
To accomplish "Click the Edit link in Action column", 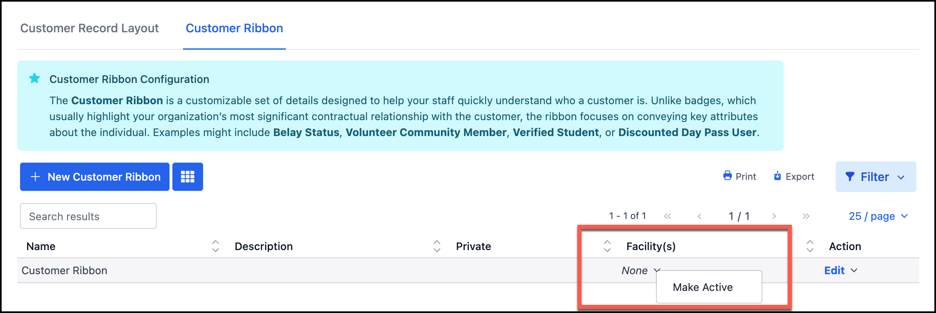I will coord(834,271).
